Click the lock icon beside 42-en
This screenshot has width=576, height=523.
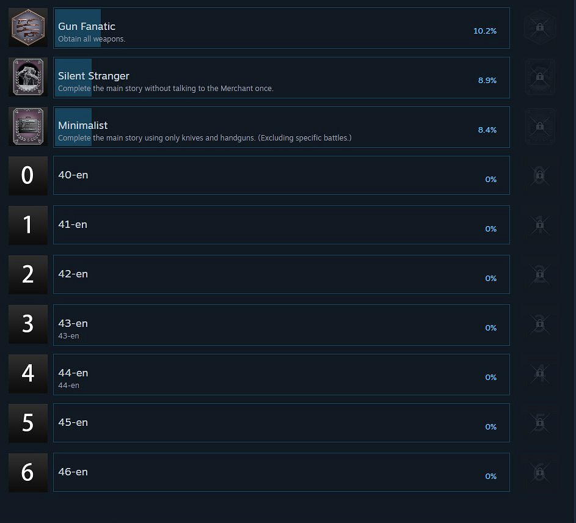539,274
